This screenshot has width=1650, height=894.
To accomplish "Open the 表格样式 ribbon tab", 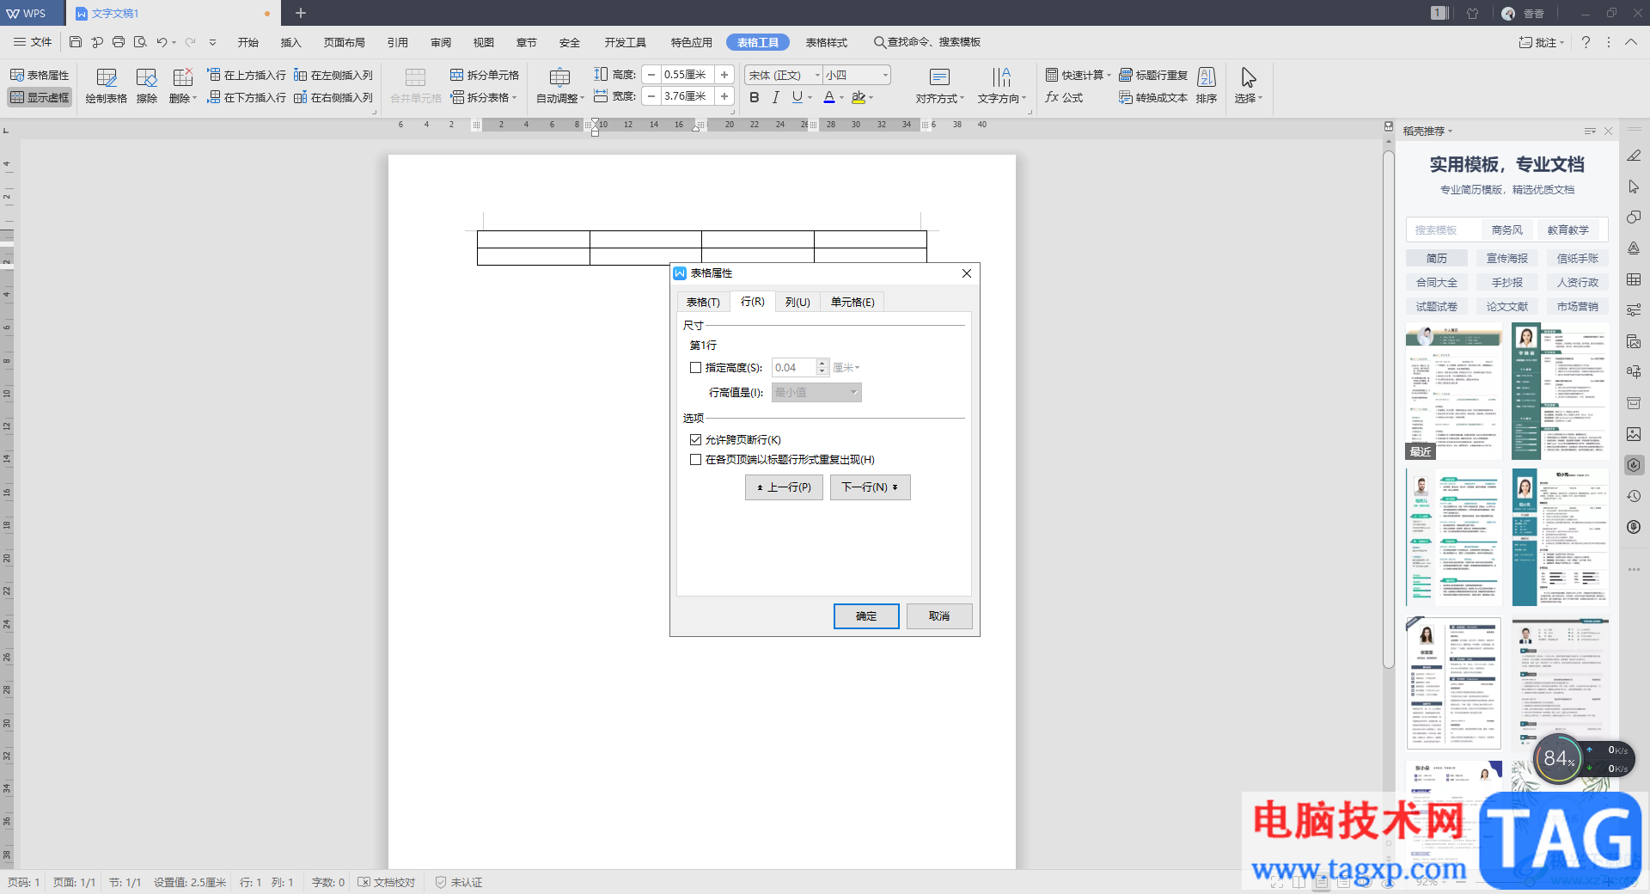I will click(827, 42).
